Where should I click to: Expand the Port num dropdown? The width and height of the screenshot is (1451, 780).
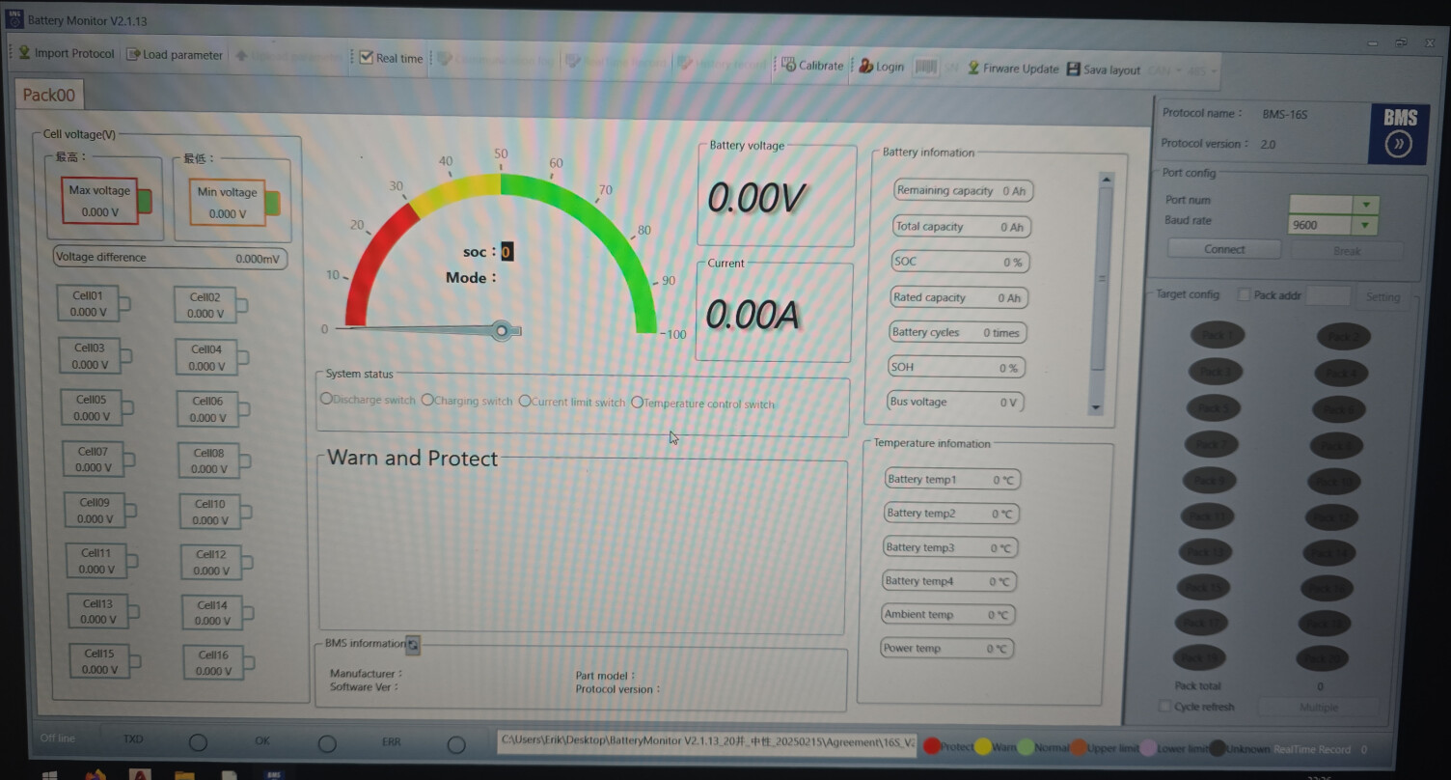[x=1365, y=205]
